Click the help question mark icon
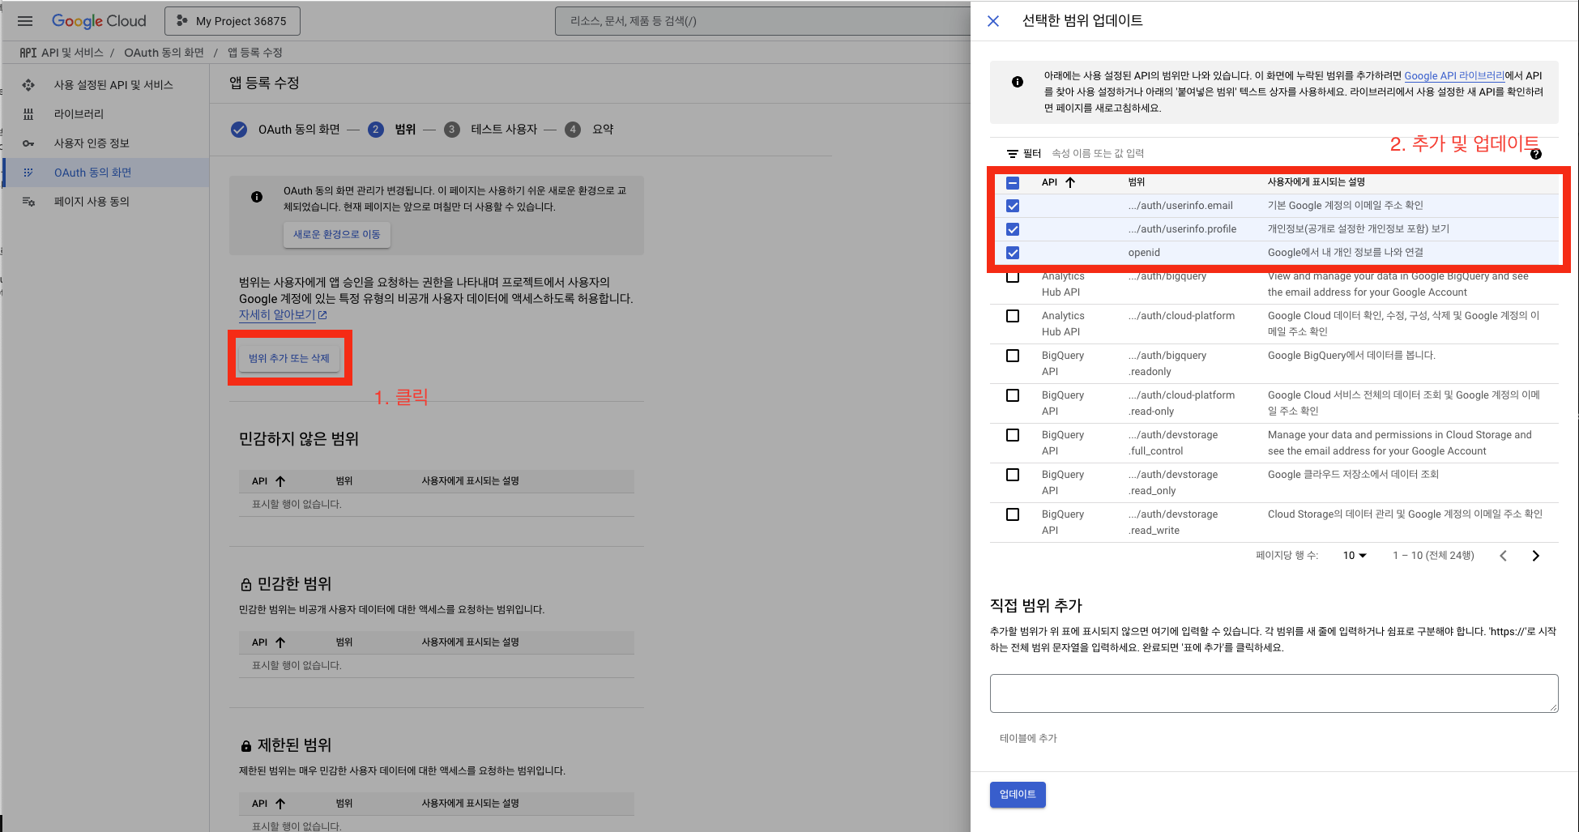This screenshot has width=1579, height=832. click(x=1535, y=154)
